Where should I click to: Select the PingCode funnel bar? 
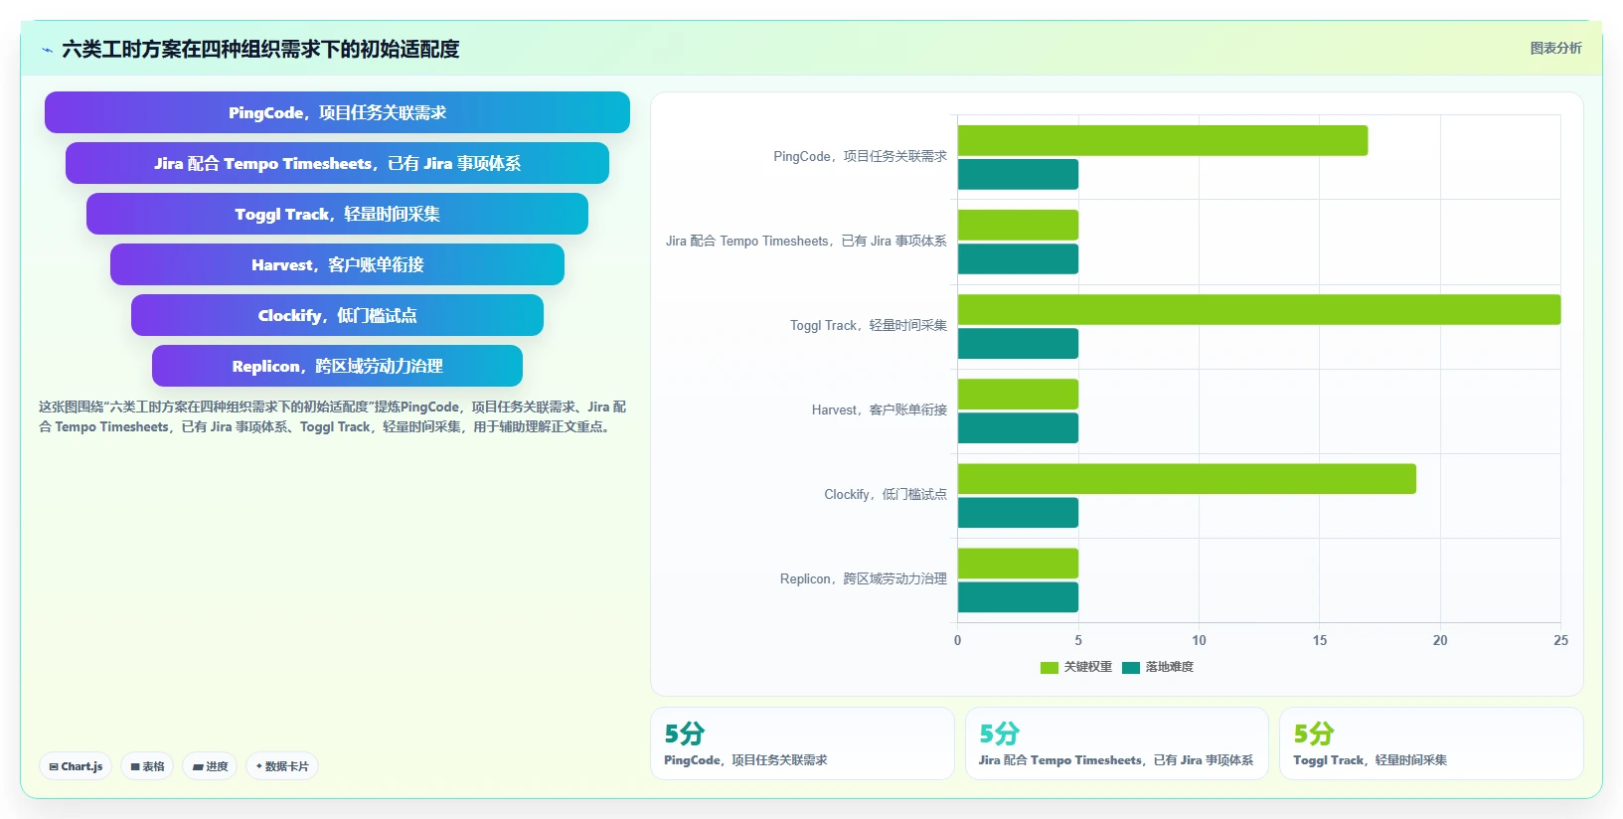337,112
